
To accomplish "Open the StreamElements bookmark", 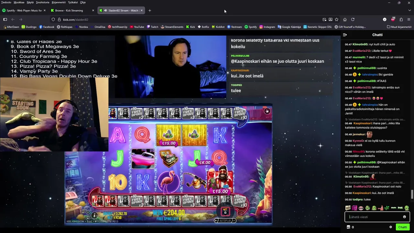I will coord(172,27).
